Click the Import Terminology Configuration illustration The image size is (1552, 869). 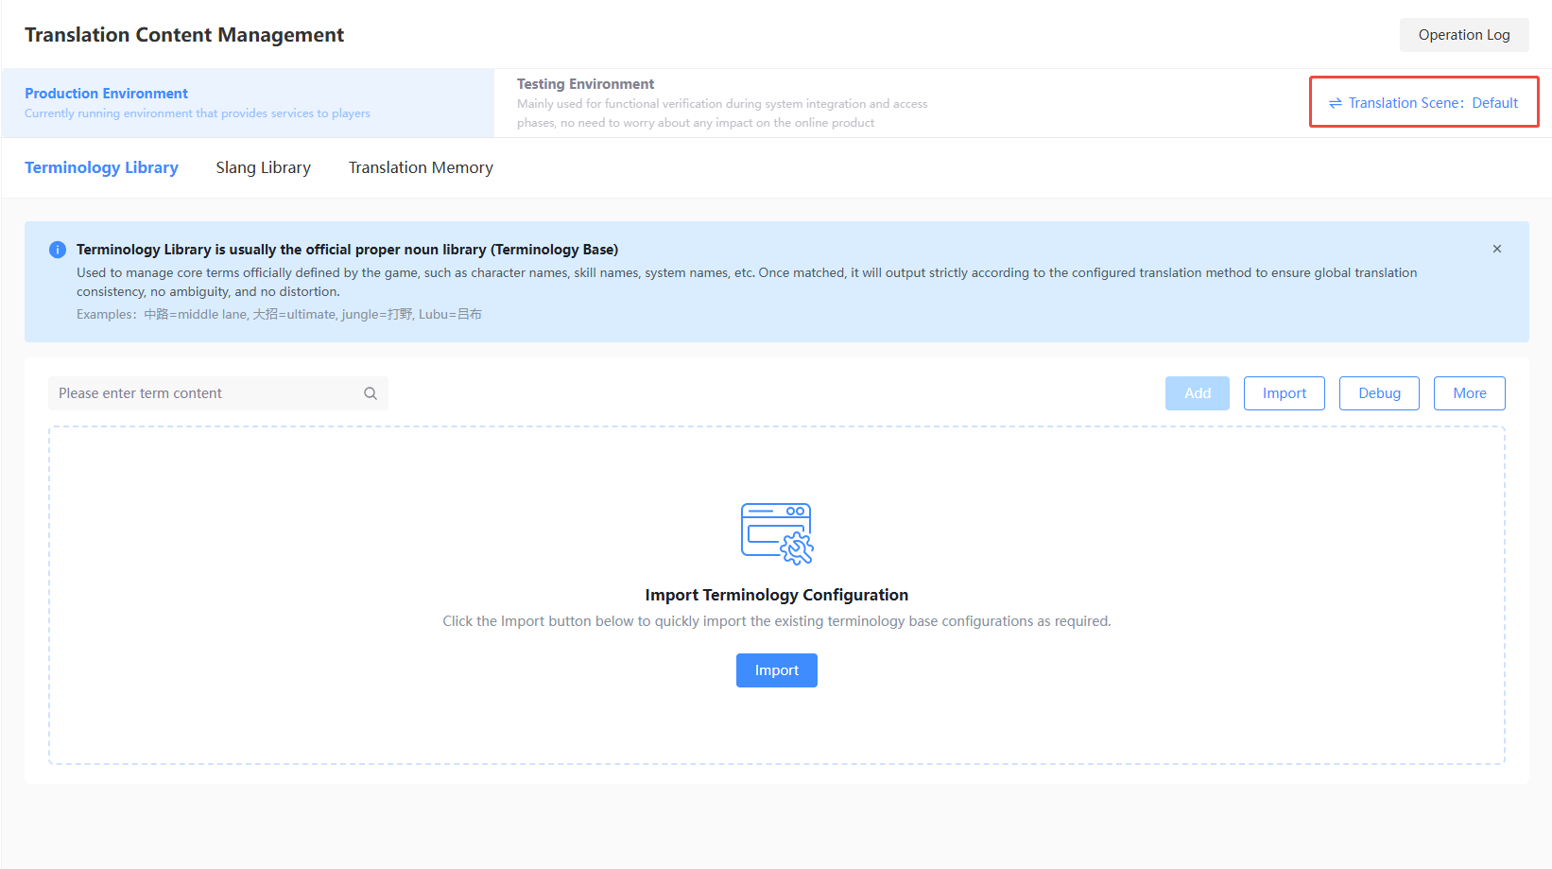click(777, 533)
